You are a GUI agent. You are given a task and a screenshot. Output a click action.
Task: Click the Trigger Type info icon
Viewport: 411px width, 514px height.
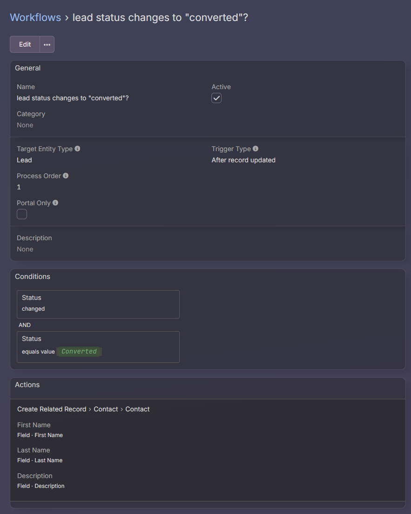point(256,149)
